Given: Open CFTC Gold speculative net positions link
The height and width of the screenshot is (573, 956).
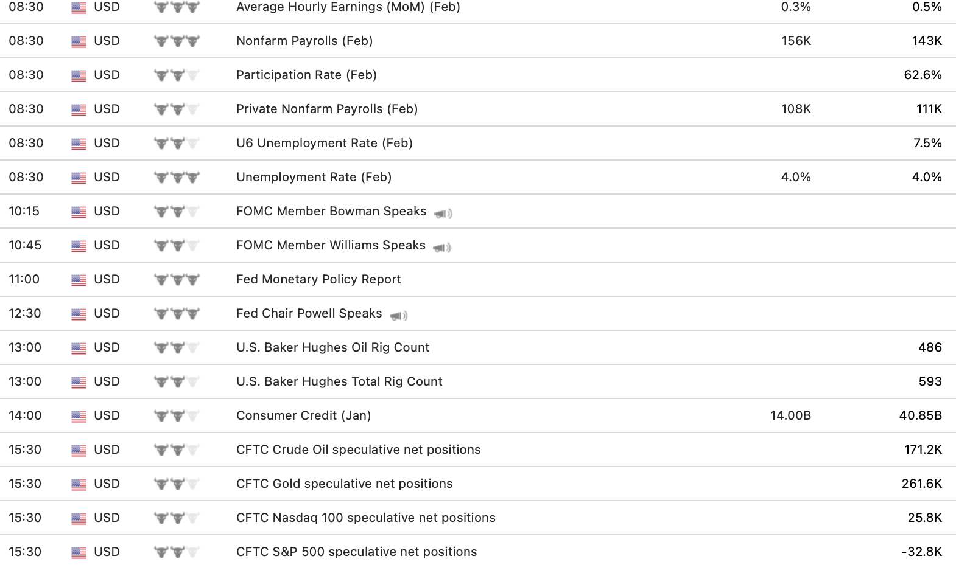Looking at the screenshot, I should (344, 484).
